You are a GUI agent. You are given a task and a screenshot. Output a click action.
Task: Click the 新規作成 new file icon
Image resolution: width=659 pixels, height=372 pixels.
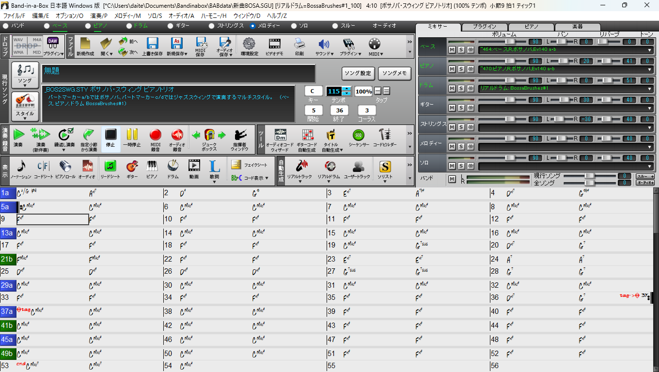point(85,46)
